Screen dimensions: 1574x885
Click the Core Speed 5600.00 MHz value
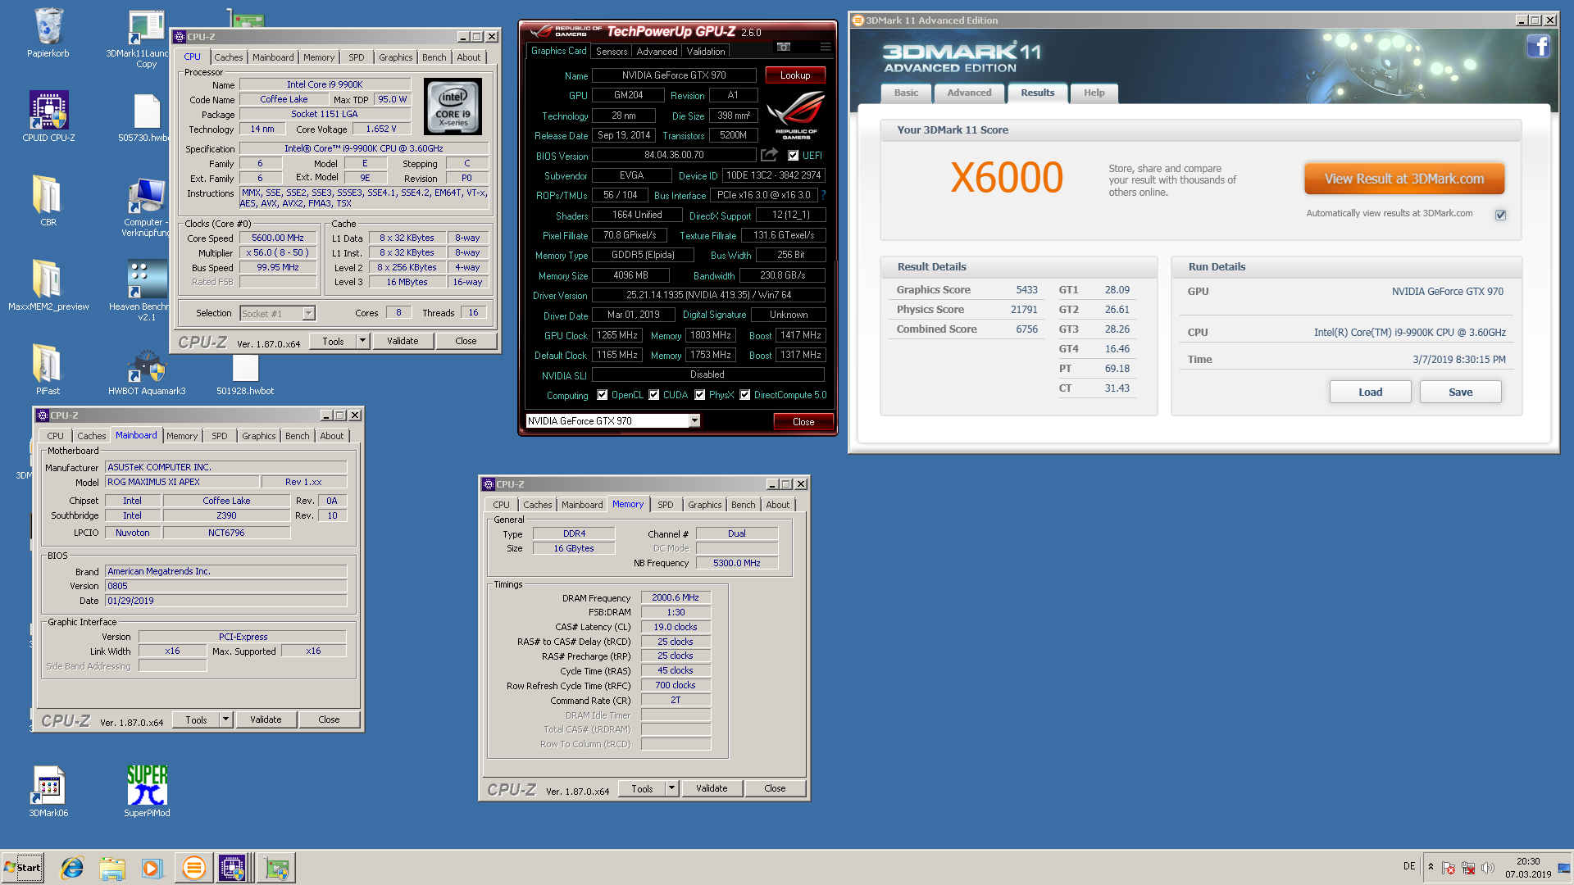[277, 238]
